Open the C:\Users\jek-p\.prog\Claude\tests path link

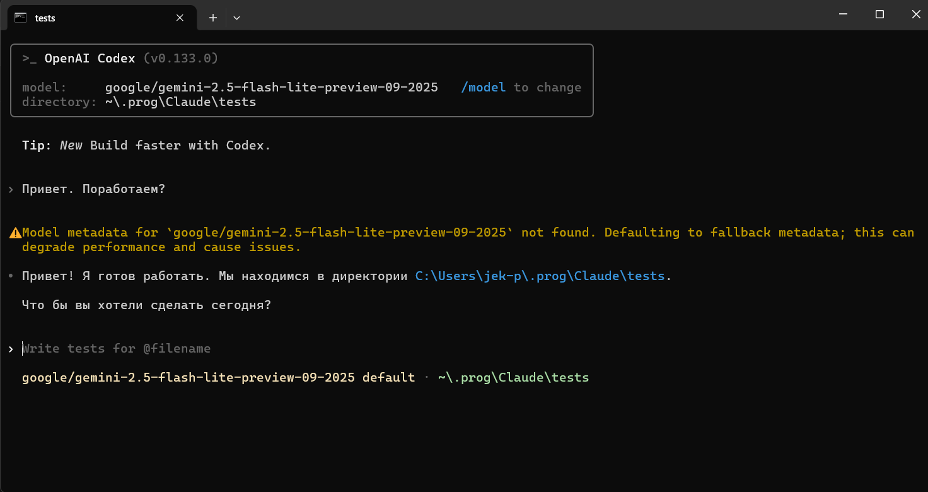click(540, 276)
